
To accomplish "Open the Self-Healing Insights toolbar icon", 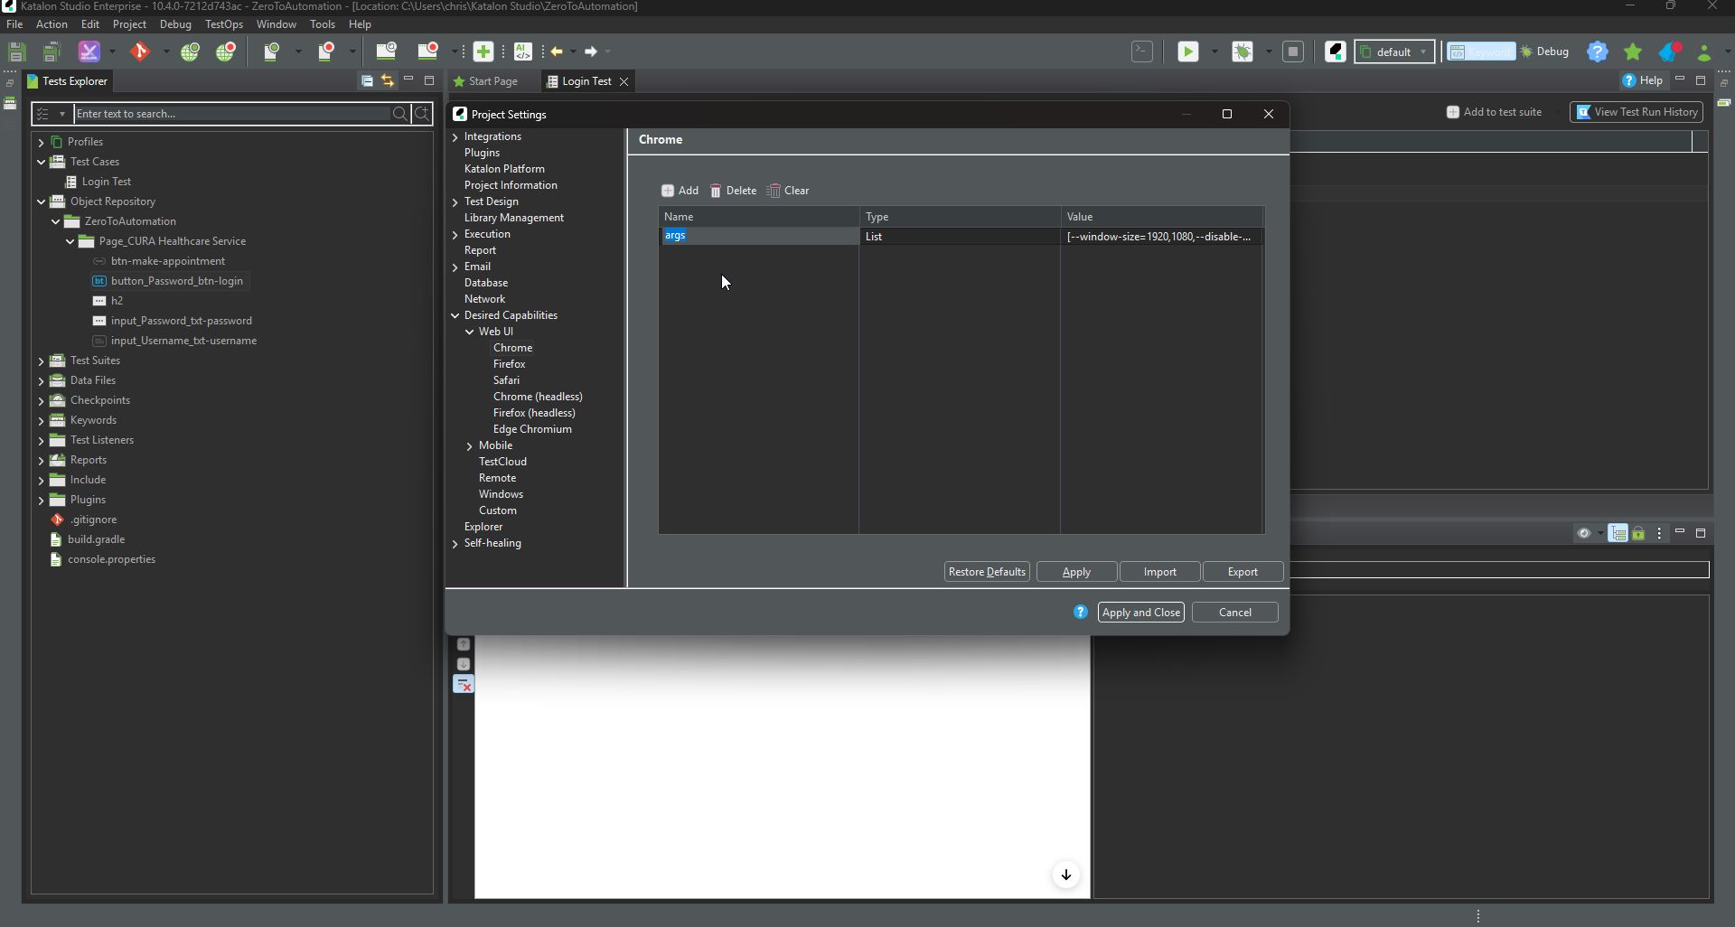I will 89,51.
